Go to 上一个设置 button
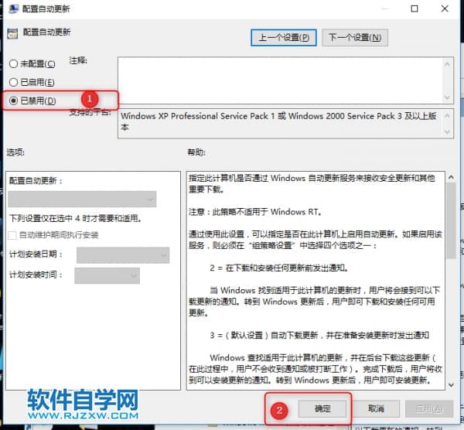Image resolution: width=464 pixels, height=430 pixels. click(284, 37)
